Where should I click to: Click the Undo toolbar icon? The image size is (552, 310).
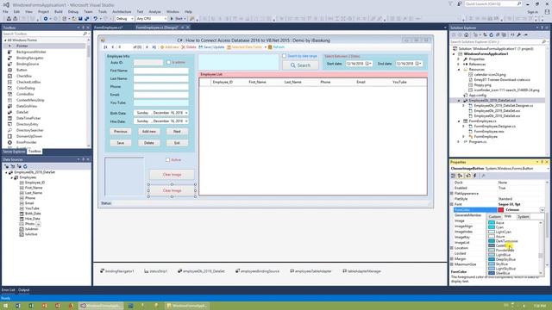pos(96,19)
